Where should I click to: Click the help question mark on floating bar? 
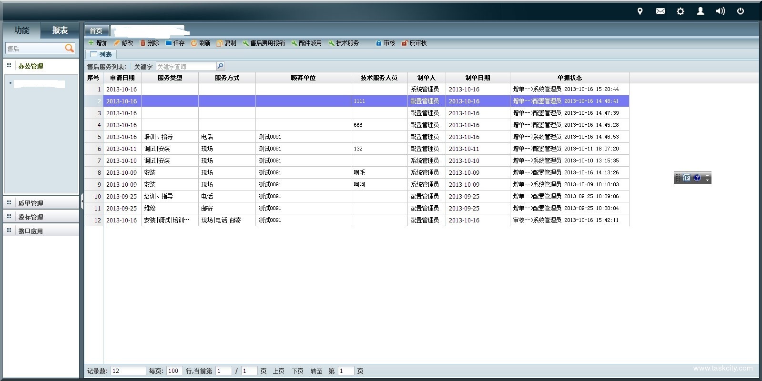pyautogui.click(x=697, y=178)
